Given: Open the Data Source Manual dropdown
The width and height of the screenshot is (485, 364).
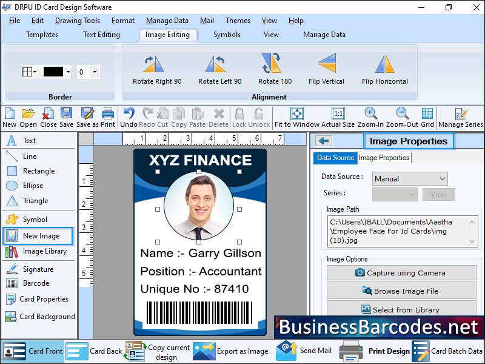Looking at the screenshot, I should pos(410,178).
